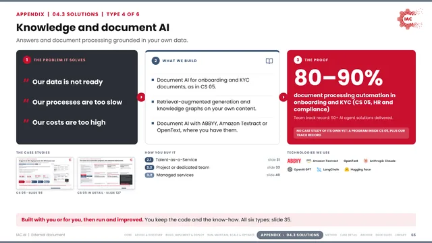Image resolution: width=432 pixels, height=243 pixels.
Task: Click the '80–90%' headline figure
Action: [339, 78]
